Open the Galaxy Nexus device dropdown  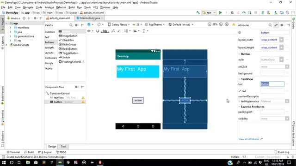pyautogui.click(x=119, y=24)
